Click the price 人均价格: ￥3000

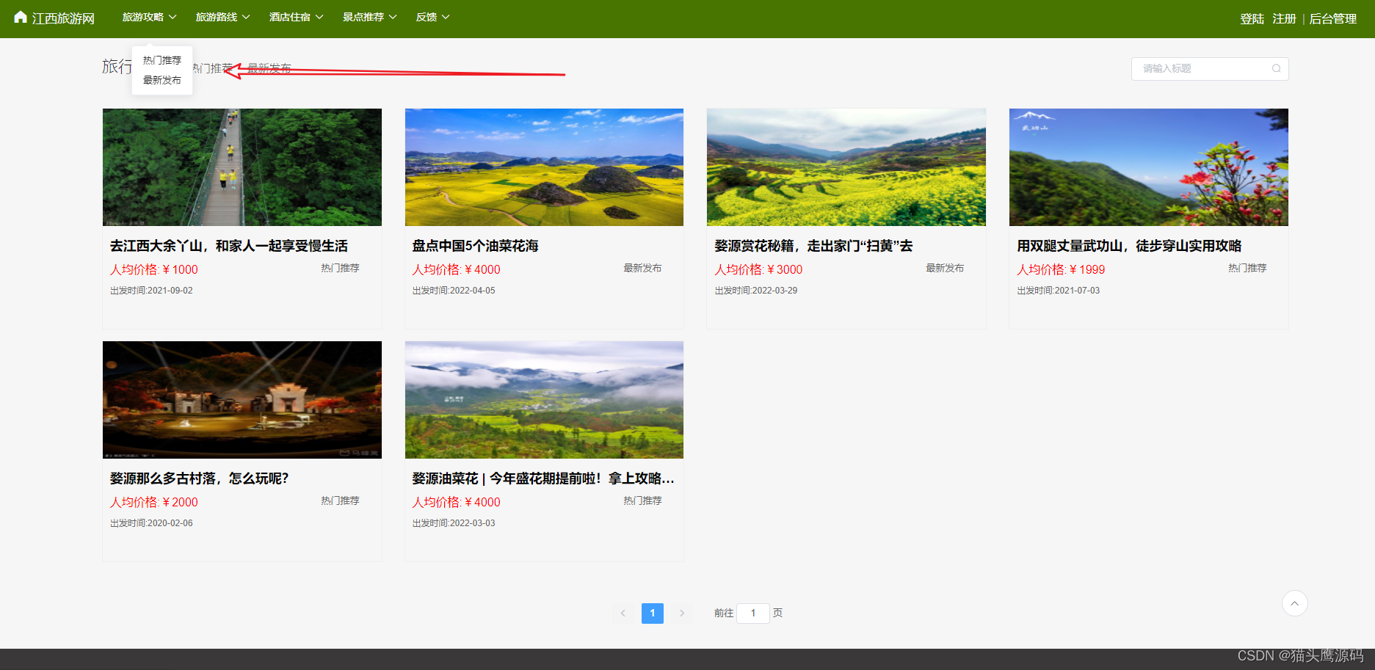click(x=758, y=269)
